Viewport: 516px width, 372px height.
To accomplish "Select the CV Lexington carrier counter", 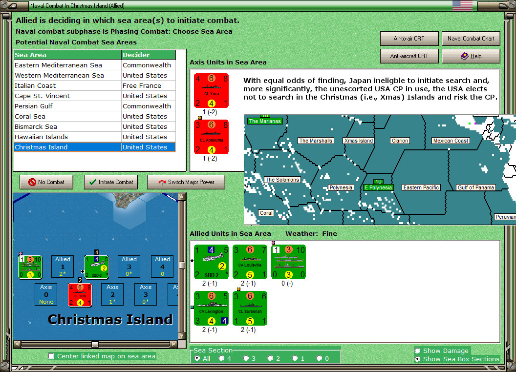I will tap(211, 308).
